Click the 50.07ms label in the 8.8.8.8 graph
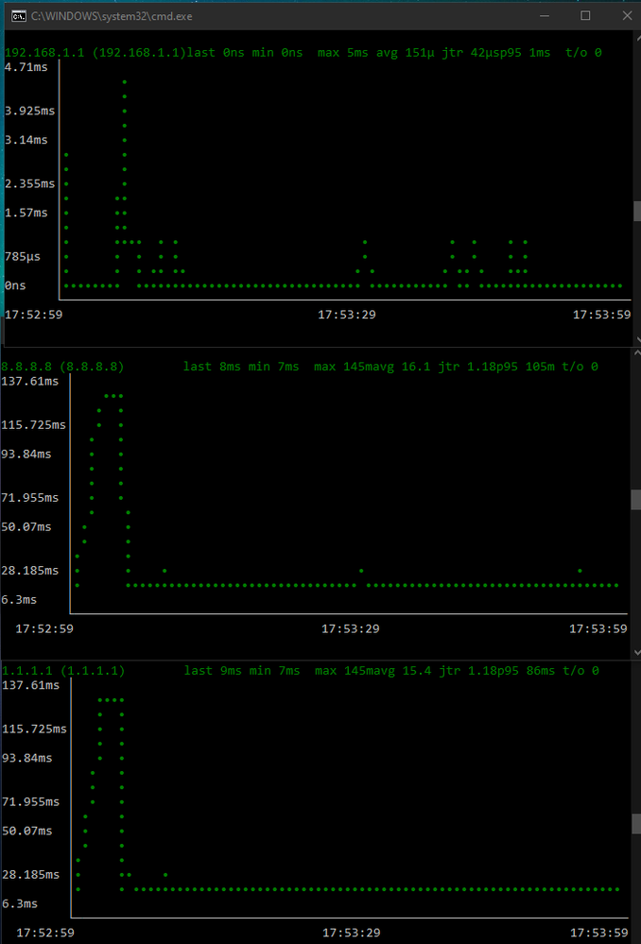This screenshot has width=641, height=944. (26, 526)
